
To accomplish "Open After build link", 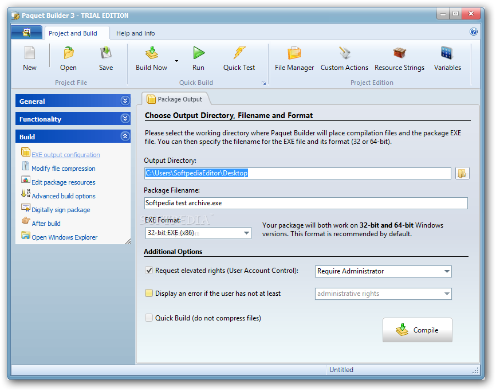I will (46, 224).
